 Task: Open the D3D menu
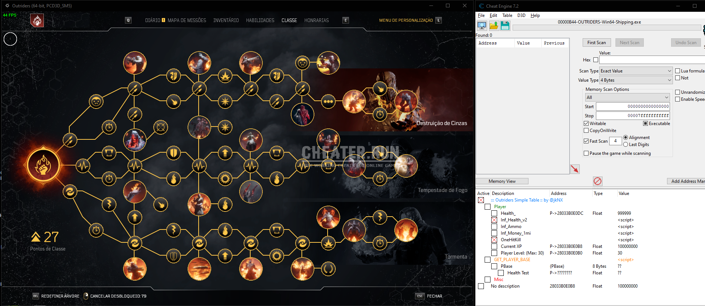click(x=521, y=15)
